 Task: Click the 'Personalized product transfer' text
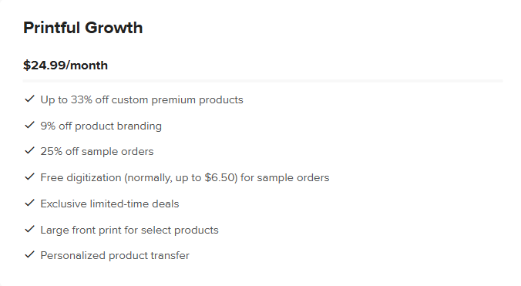[115, 256]
